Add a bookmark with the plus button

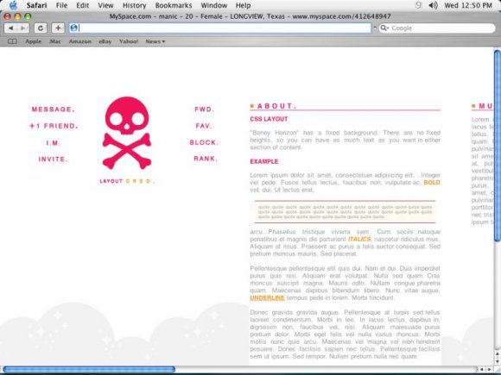(x=58, y=28)
